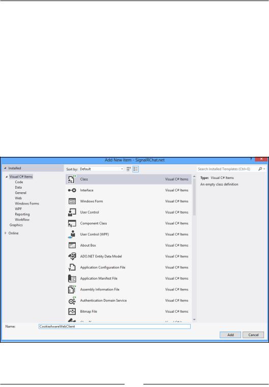Select Assembly Information File icon
The height and width of the screenshot is (387, 269).
[72, 289]
